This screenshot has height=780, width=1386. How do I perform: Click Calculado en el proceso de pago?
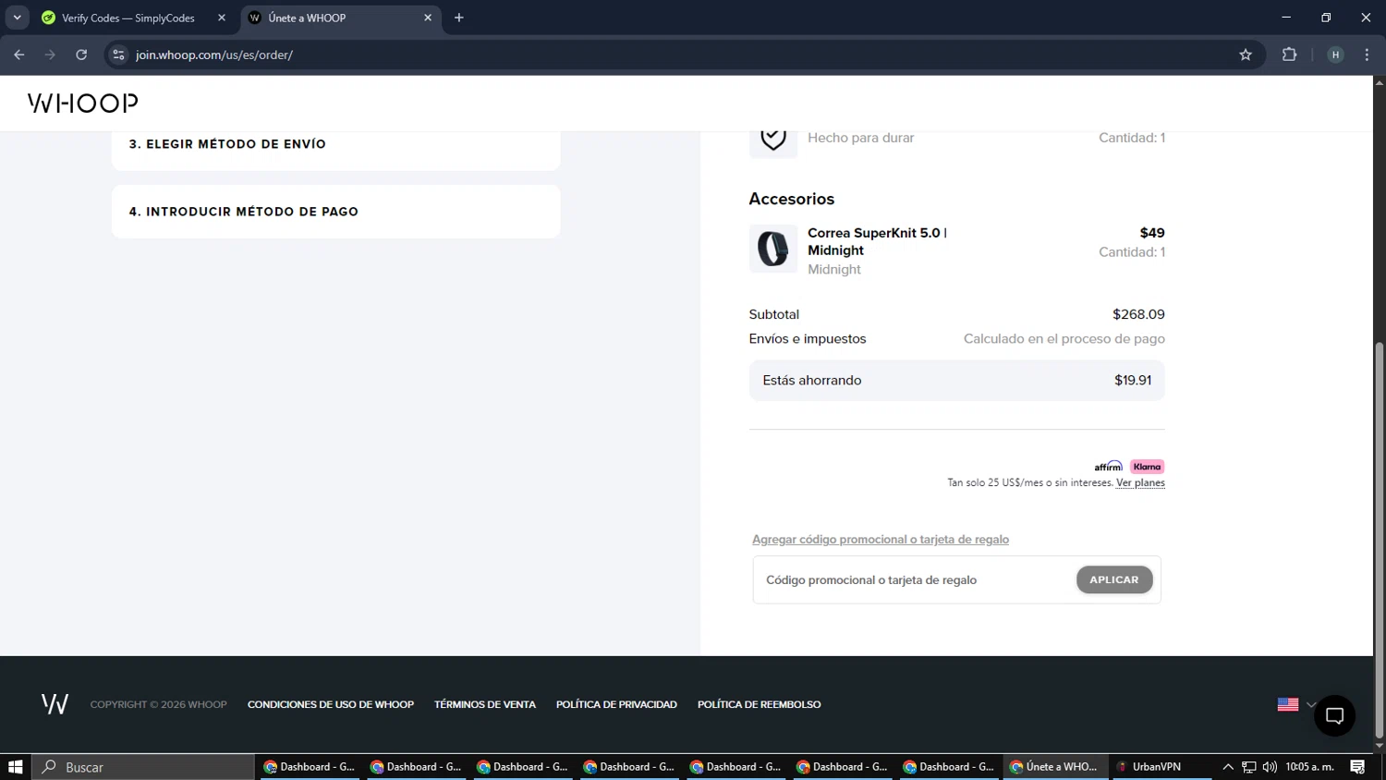(x=1064, y=339)
